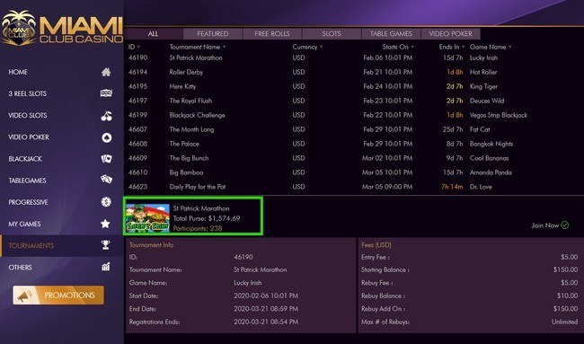Select The Month Long tournament row
The image size is (584, 344).
(x=354, y=129)
